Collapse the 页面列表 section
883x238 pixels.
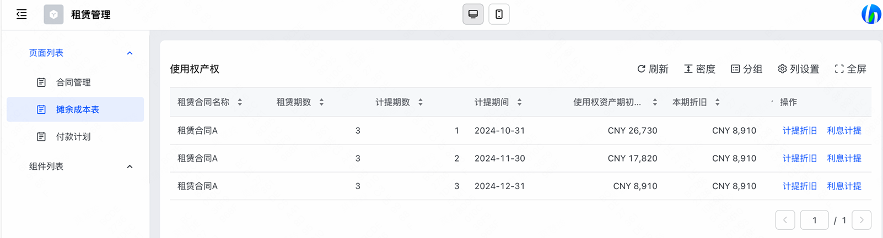130,53
